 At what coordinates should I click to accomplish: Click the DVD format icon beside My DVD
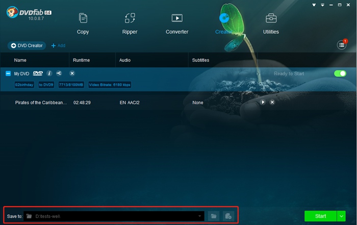click(x=38, y=73)
